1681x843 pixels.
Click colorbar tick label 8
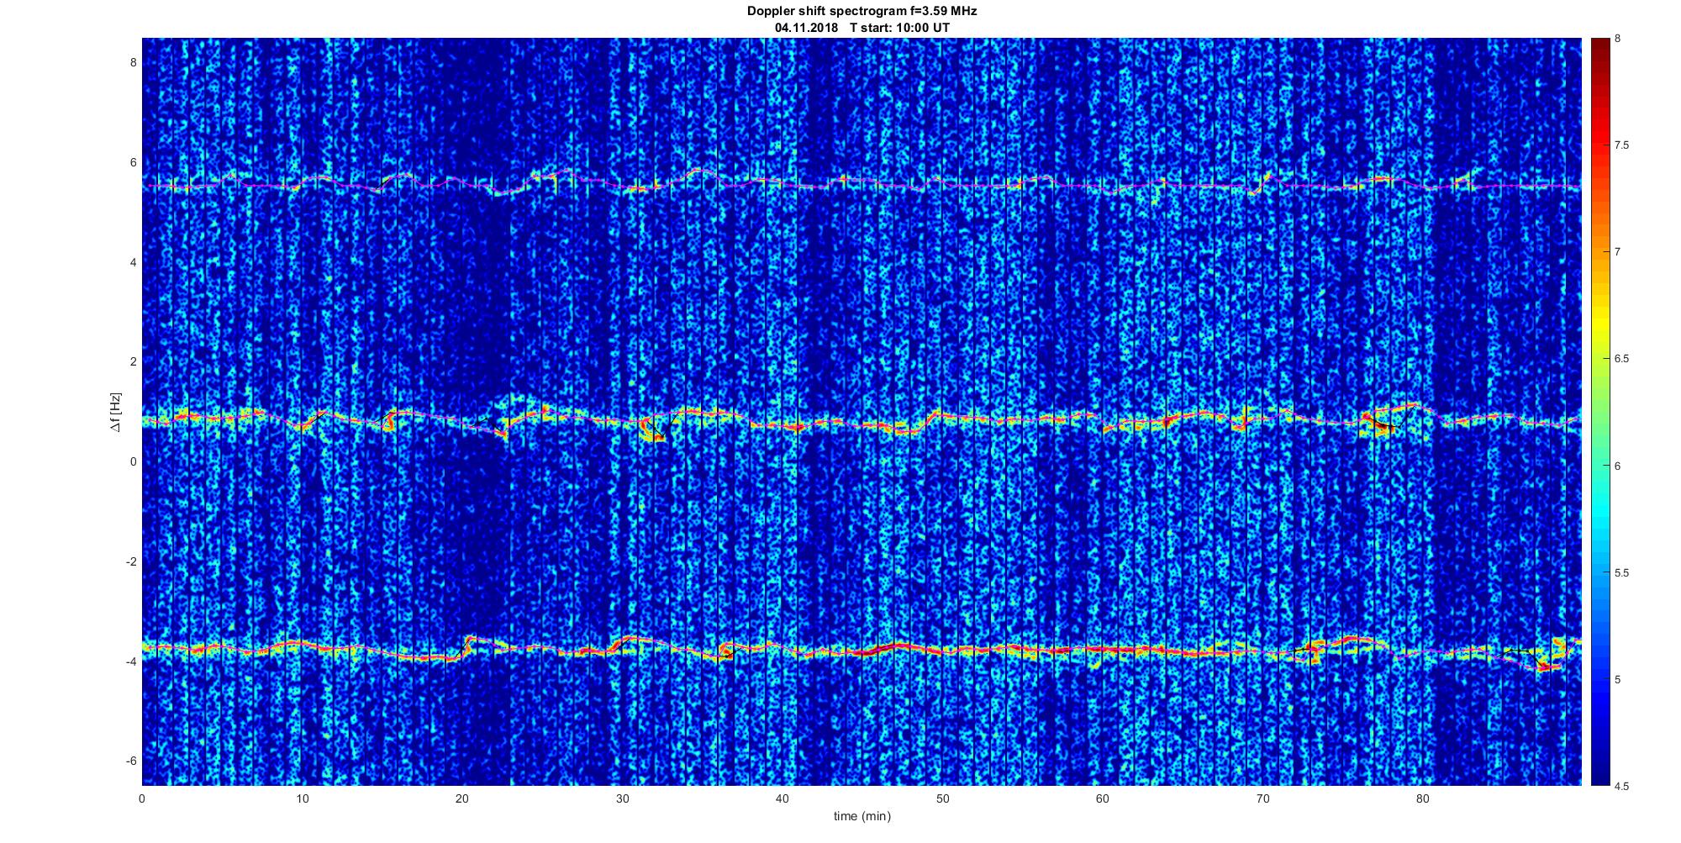(x=1618, y=39)
